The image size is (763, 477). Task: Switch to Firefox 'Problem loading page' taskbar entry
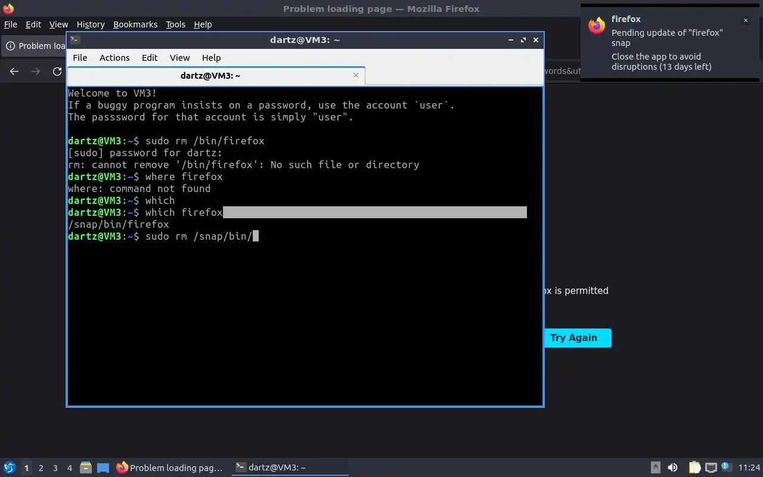coord(170,467)
